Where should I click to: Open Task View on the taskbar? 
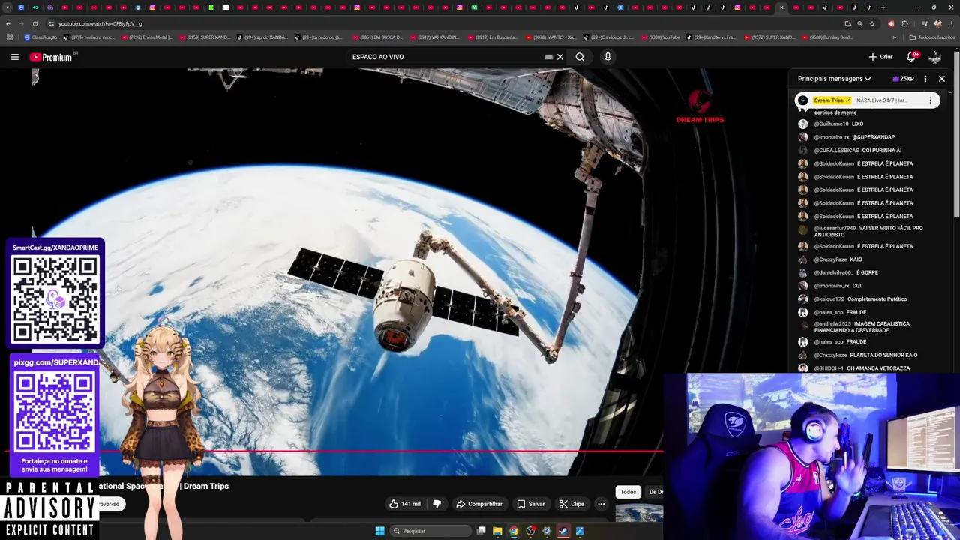(x=481, y=531)
